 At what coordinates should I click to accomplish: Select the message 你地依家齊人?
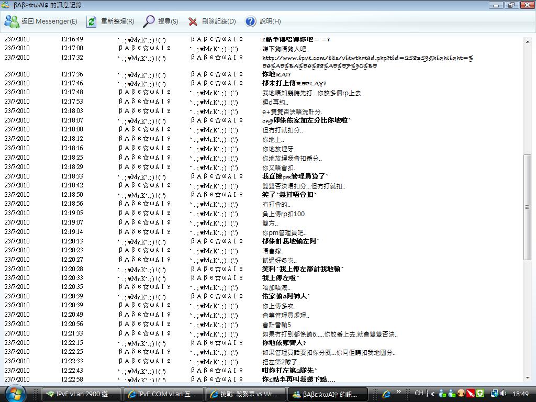tap(284, 343)
